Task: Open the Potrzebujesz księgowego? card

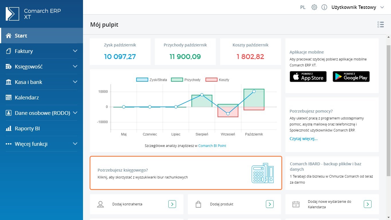Action: click(186, 173)
